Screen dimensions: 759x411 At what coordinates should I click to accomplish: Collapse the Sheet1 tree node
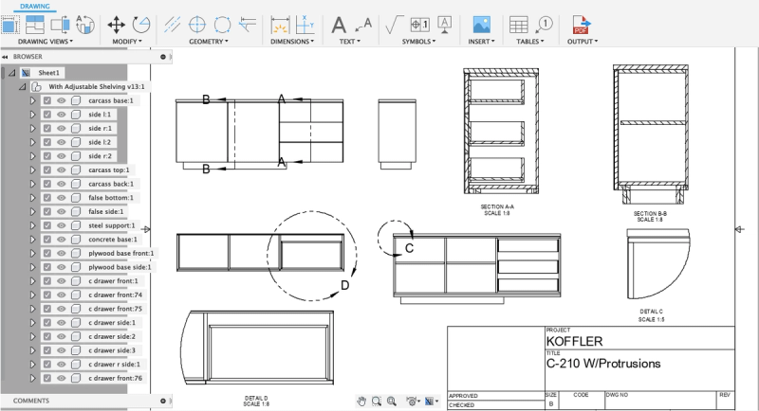click(11, 73)
